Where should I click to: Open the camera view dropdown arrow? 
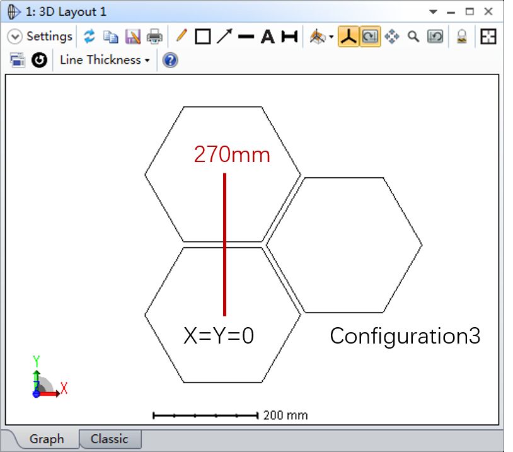pos(331,37)
